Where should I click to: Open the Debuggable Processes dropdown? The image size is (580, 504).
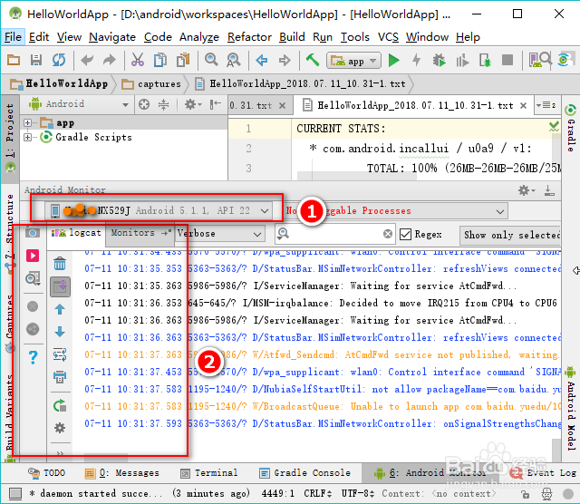coord(396,211)
